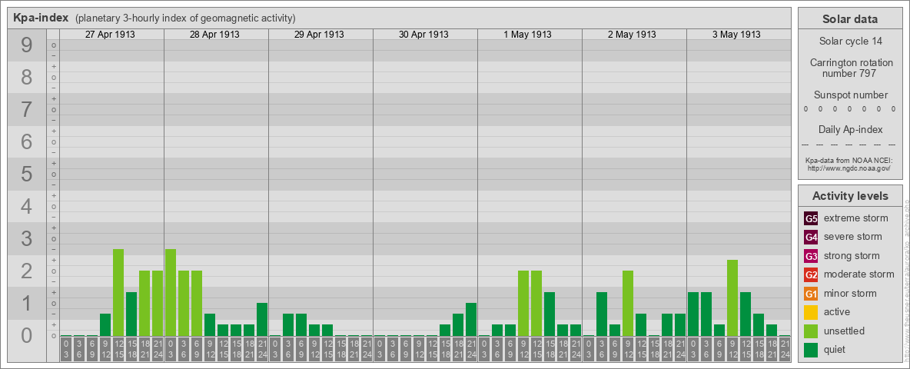Screen dimensions: 910x369
Task: Click the quiet legend label
Action: (835, 349)
